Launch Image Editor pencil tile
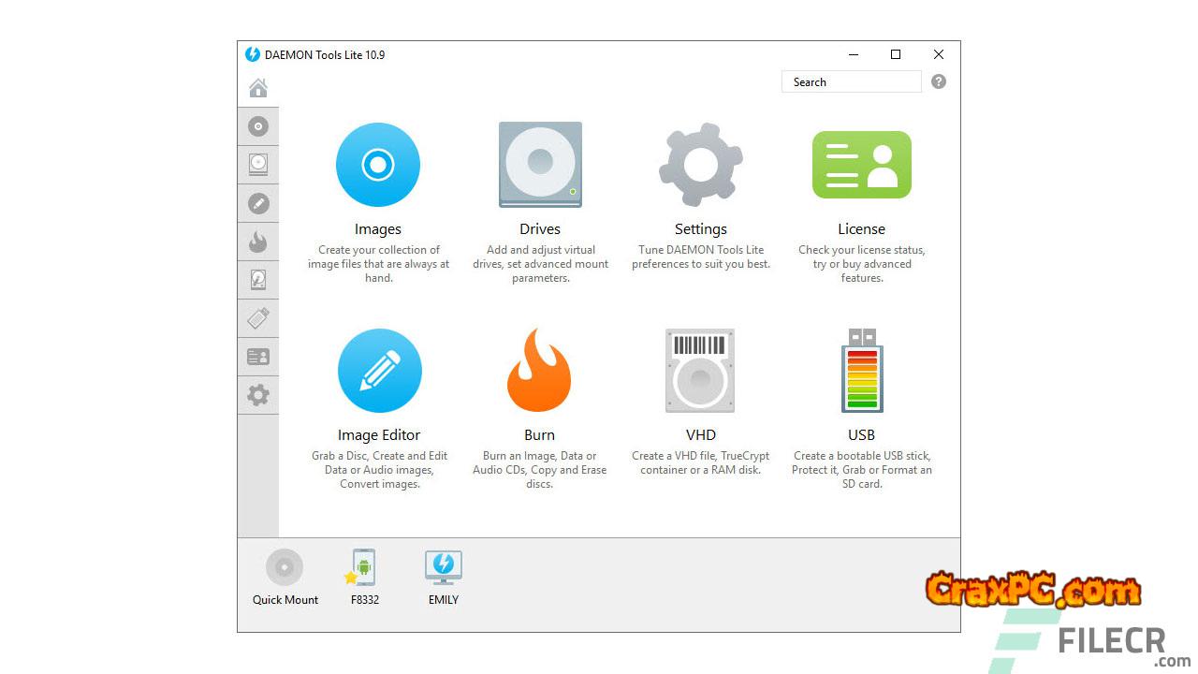The image size is (1198, 674). pos(379,372)
